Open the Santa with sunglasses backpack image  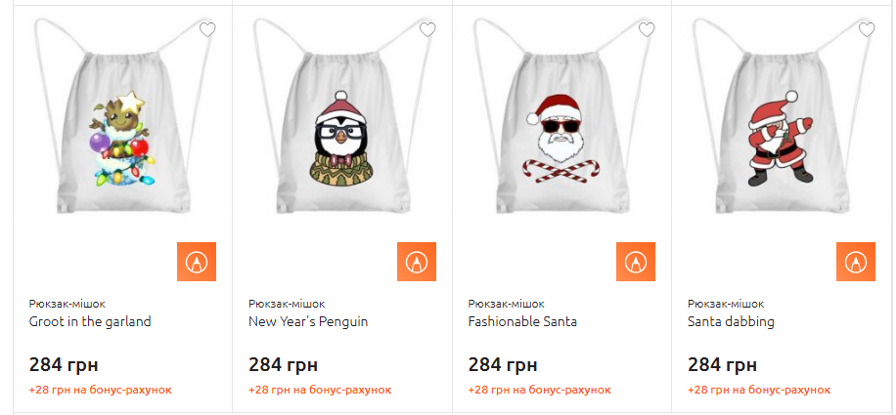(x=561, y=117)
